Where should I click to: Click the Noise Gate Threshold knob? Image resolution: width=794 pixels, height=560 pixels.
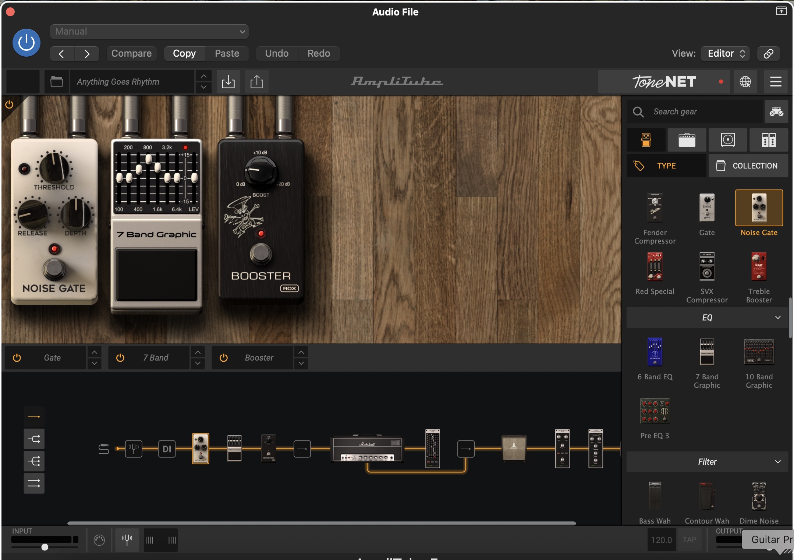click(x=54, y=168)
